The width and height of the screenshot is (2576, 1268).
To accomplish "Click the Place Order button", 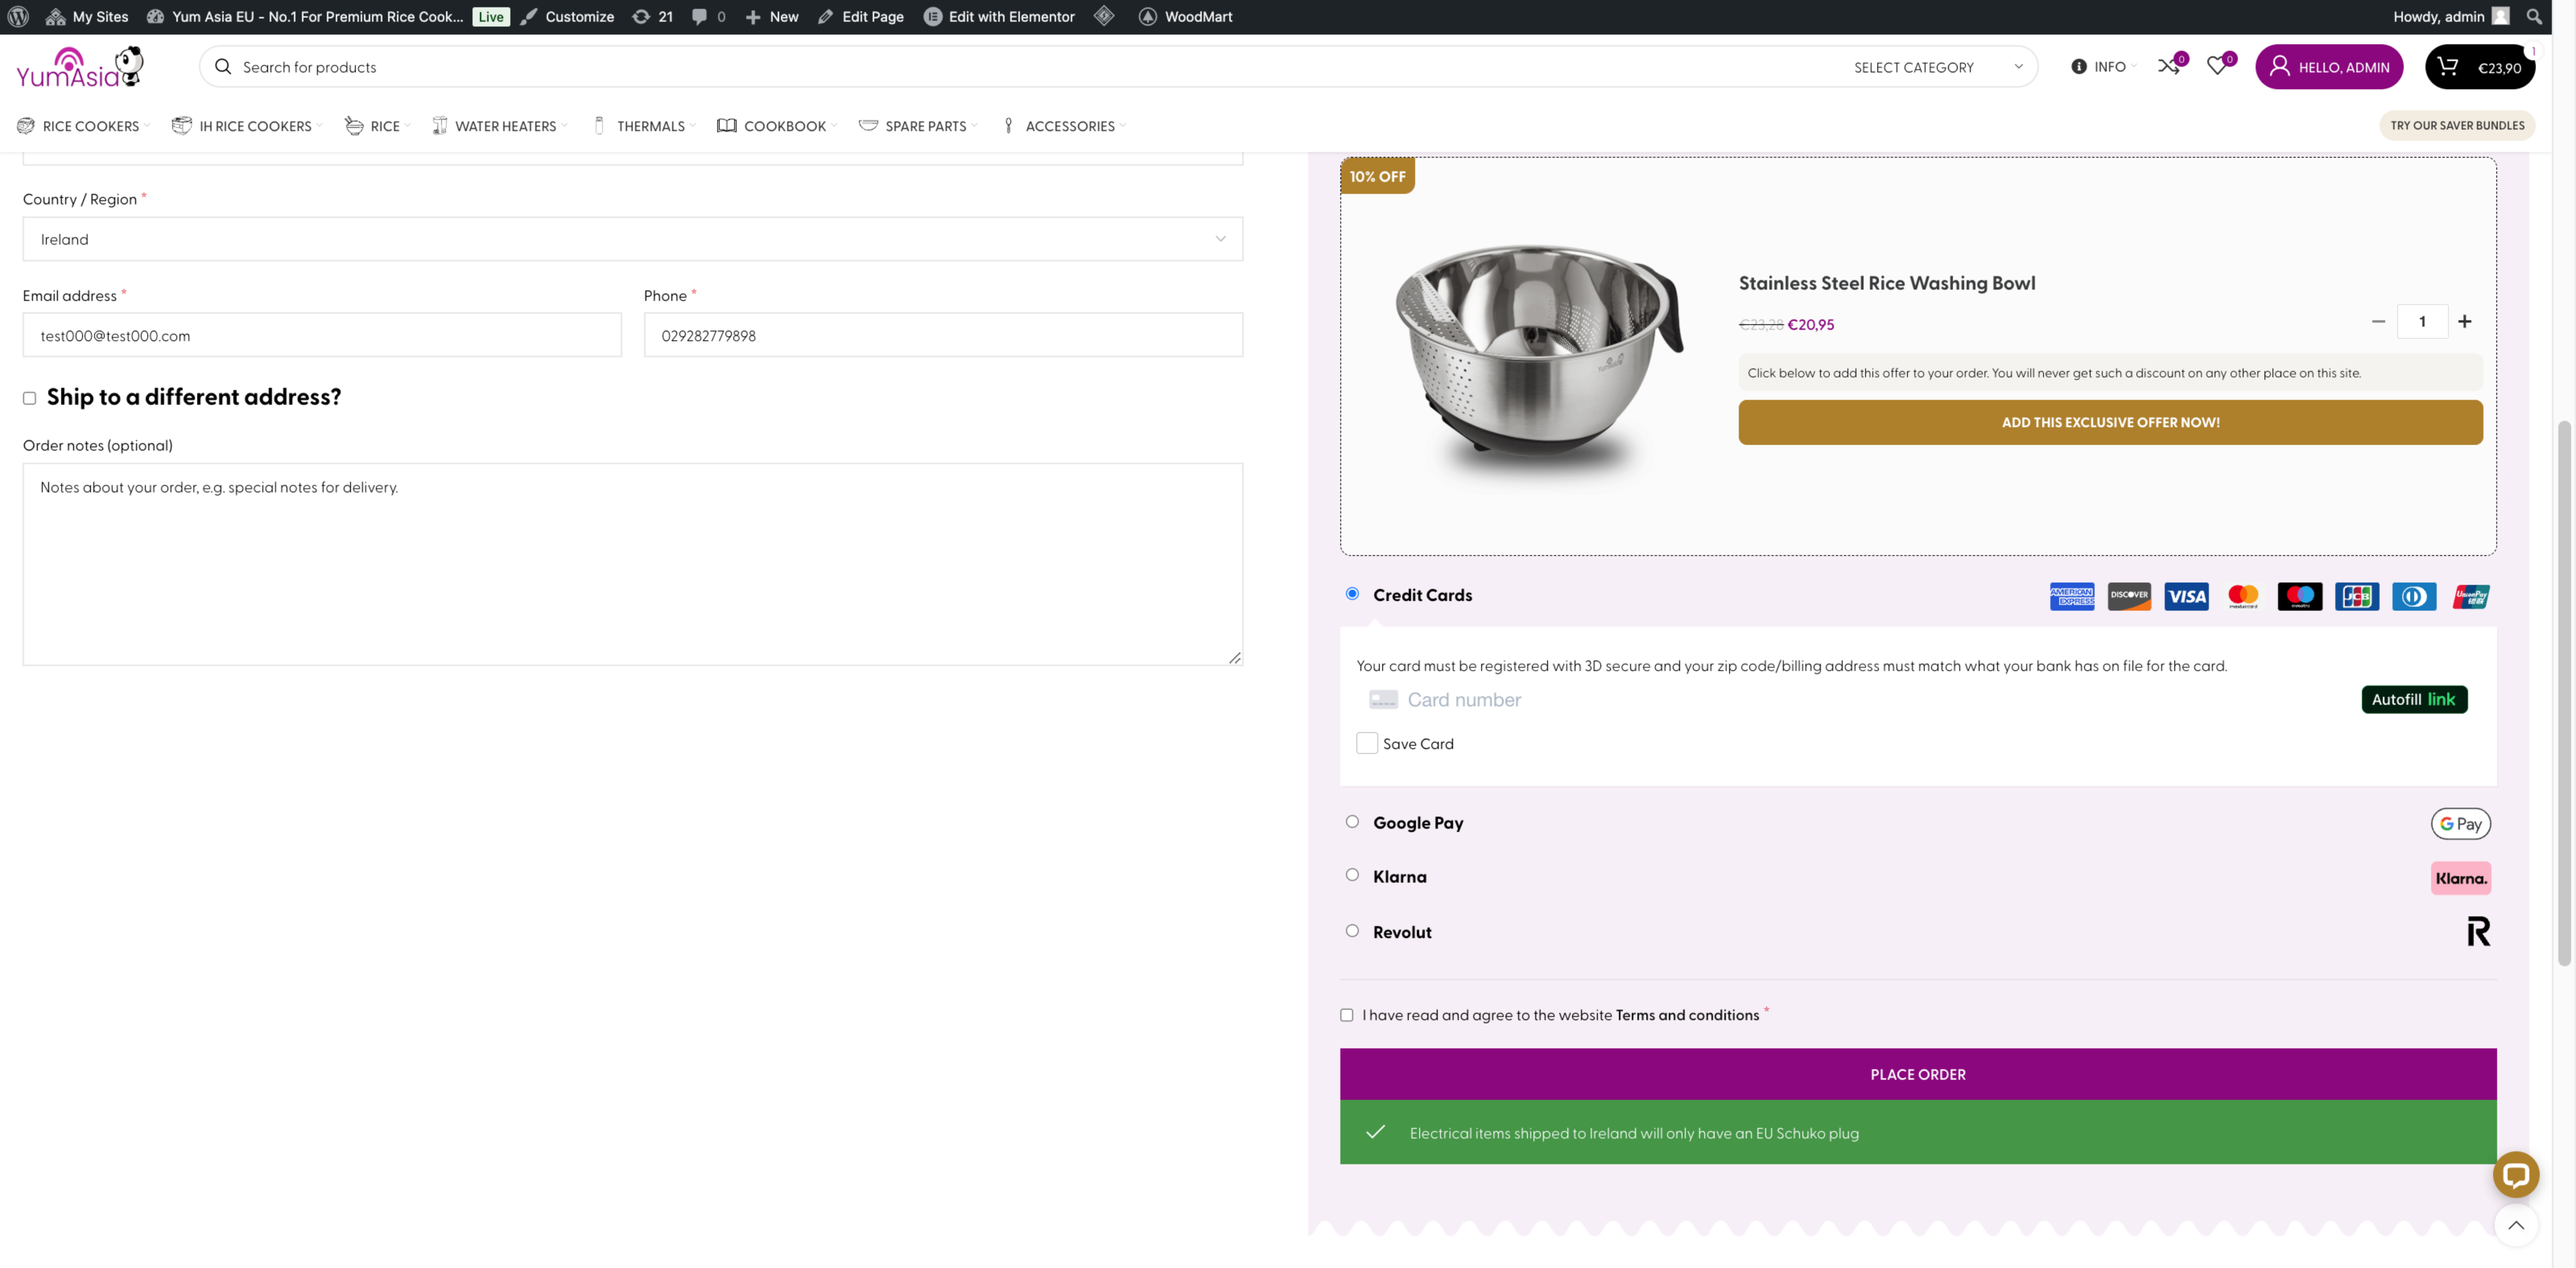I will pos(1917,1074).
